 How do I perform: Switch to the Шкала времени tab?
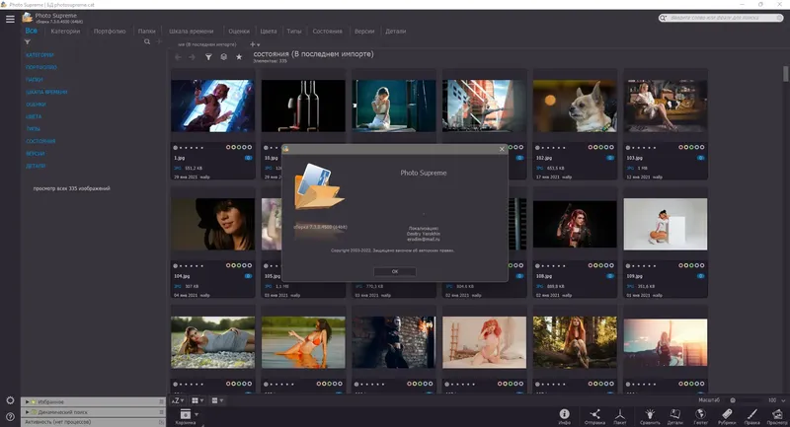point(191,32)
